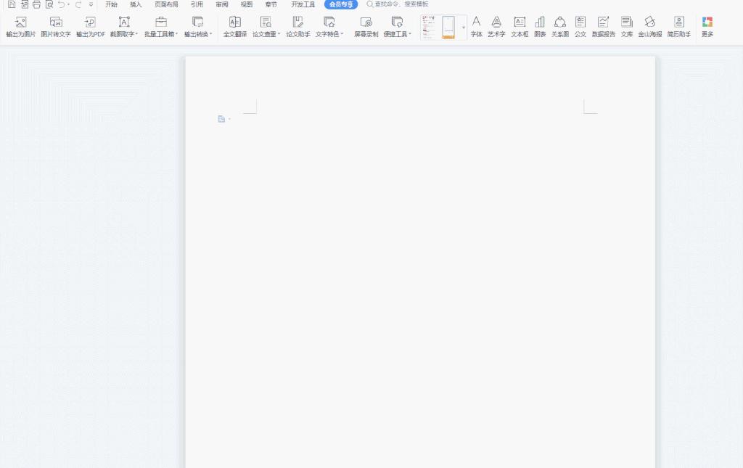This screenshot has height=468, width=743.
Task: Switch to the 页面布局 tab
Action: [166, 4]
